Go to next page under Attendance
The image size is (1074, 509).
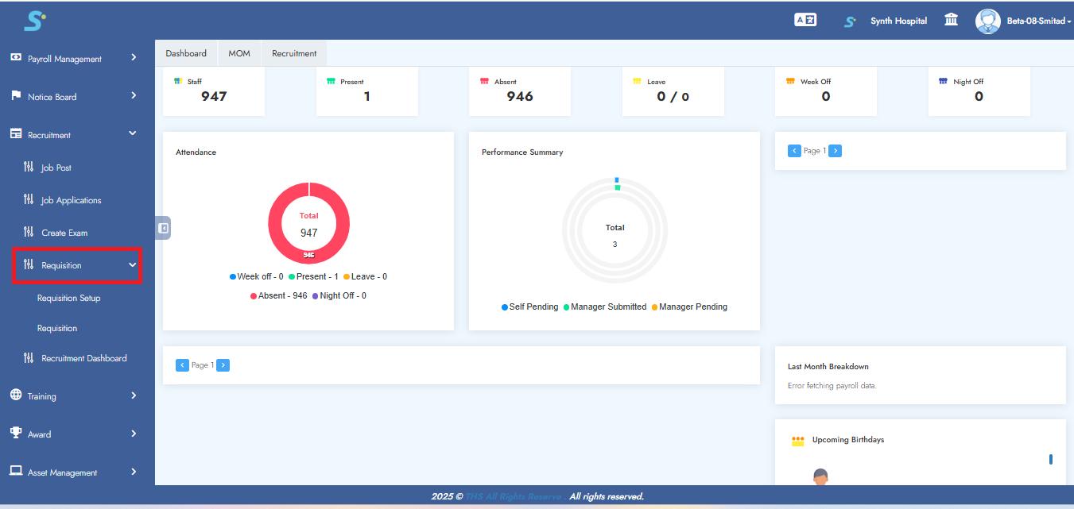point(223,365)
